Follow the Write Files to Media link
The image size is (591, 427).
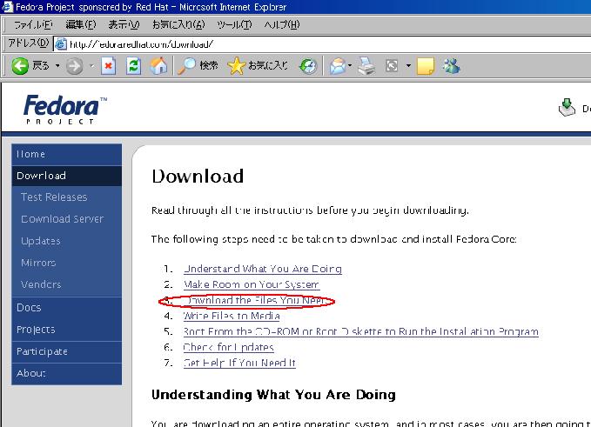pyautogui.click(x=232, y=316)
